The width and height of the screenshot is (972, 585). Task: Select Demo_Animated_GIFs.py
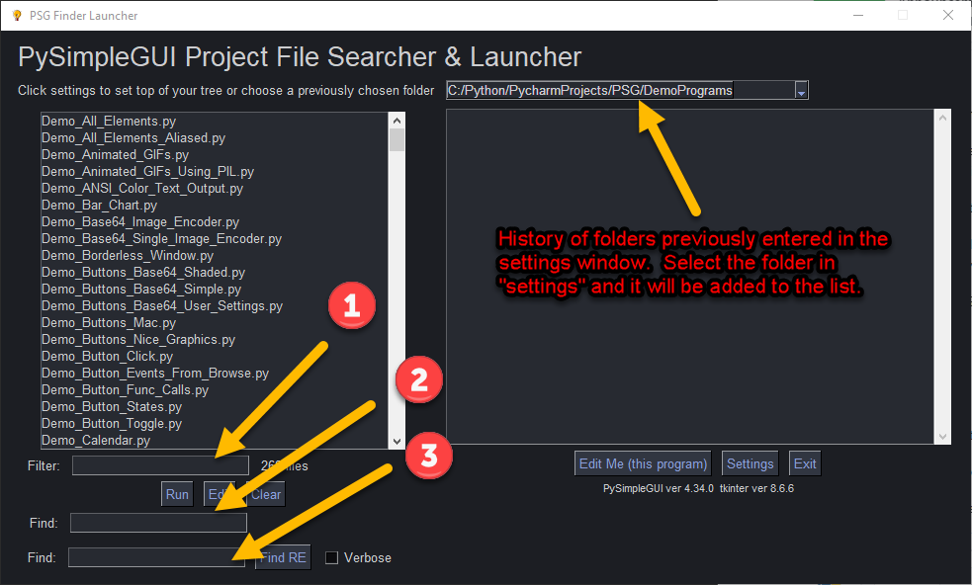coord(115,154)
